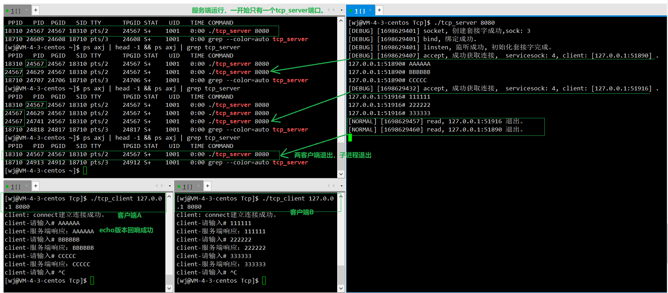Open tab list dropdown in client B pane
This screenshot has height=293, width=668.
coord(342,186)
